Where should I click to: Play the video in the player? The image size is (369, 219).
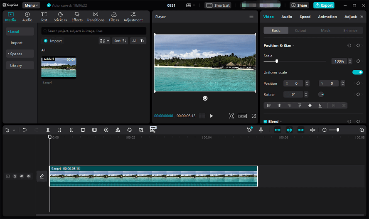(x=212, y=116)
